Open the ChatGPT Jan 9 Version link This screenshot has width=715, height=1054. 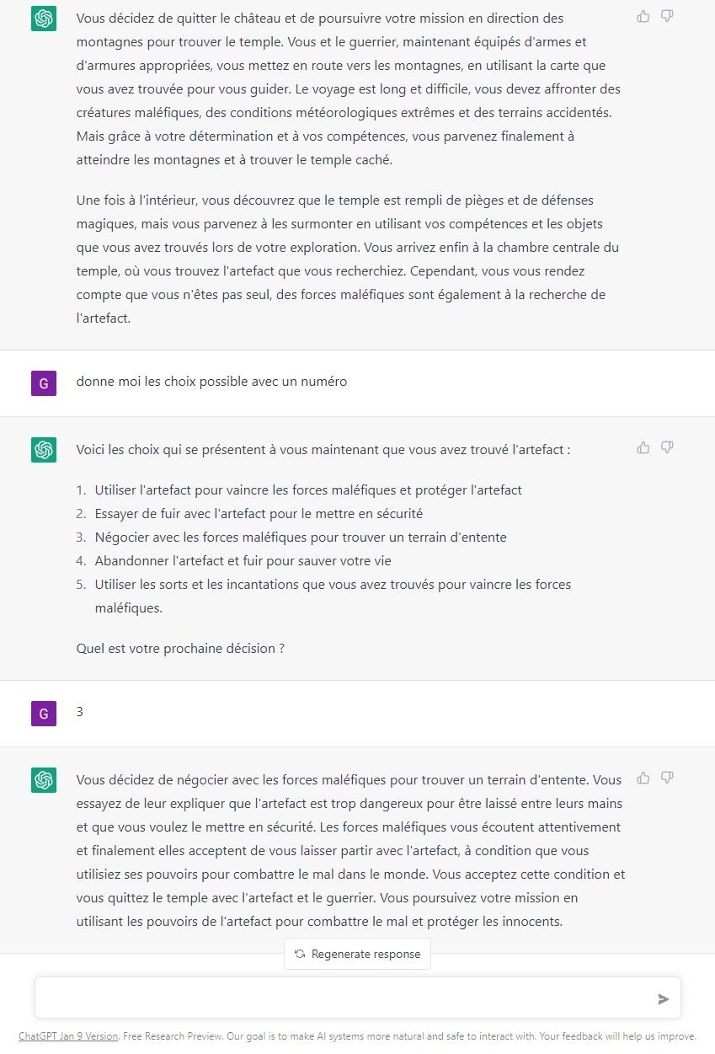pos(68,1036)
